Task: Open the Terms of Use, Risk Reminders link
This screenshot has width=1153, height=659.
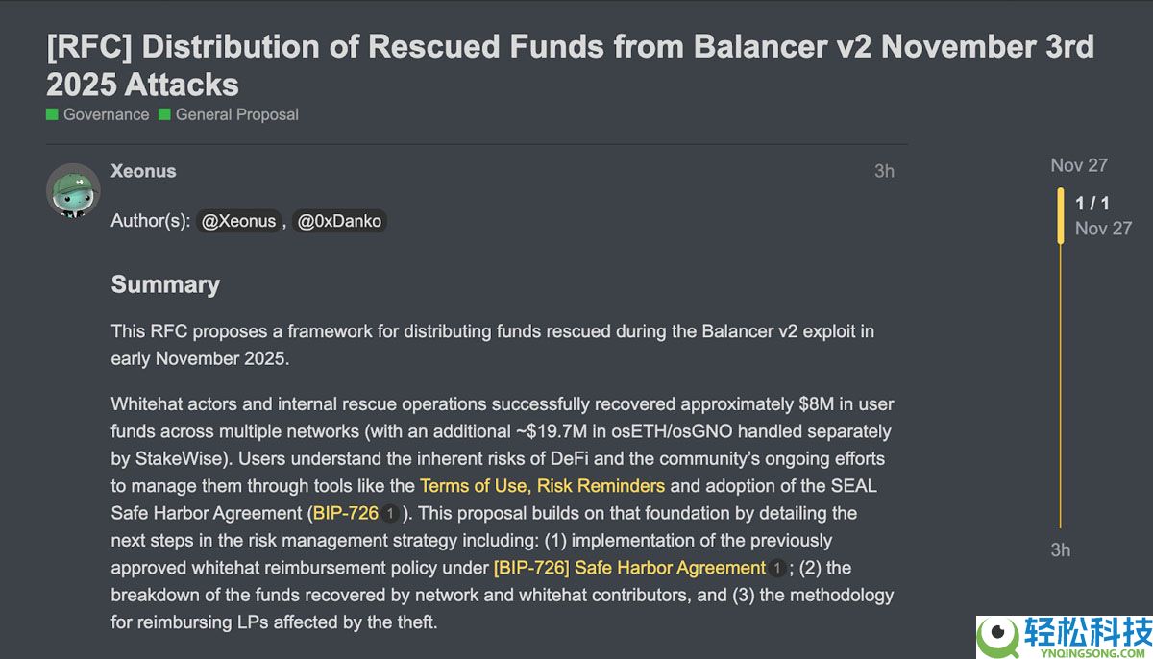Action: 542,485
